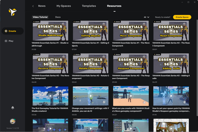Click 'Change your movement settings' title
Image resolution: width=198 pixels, height=132 pixels.
click(x=90, y=109)
